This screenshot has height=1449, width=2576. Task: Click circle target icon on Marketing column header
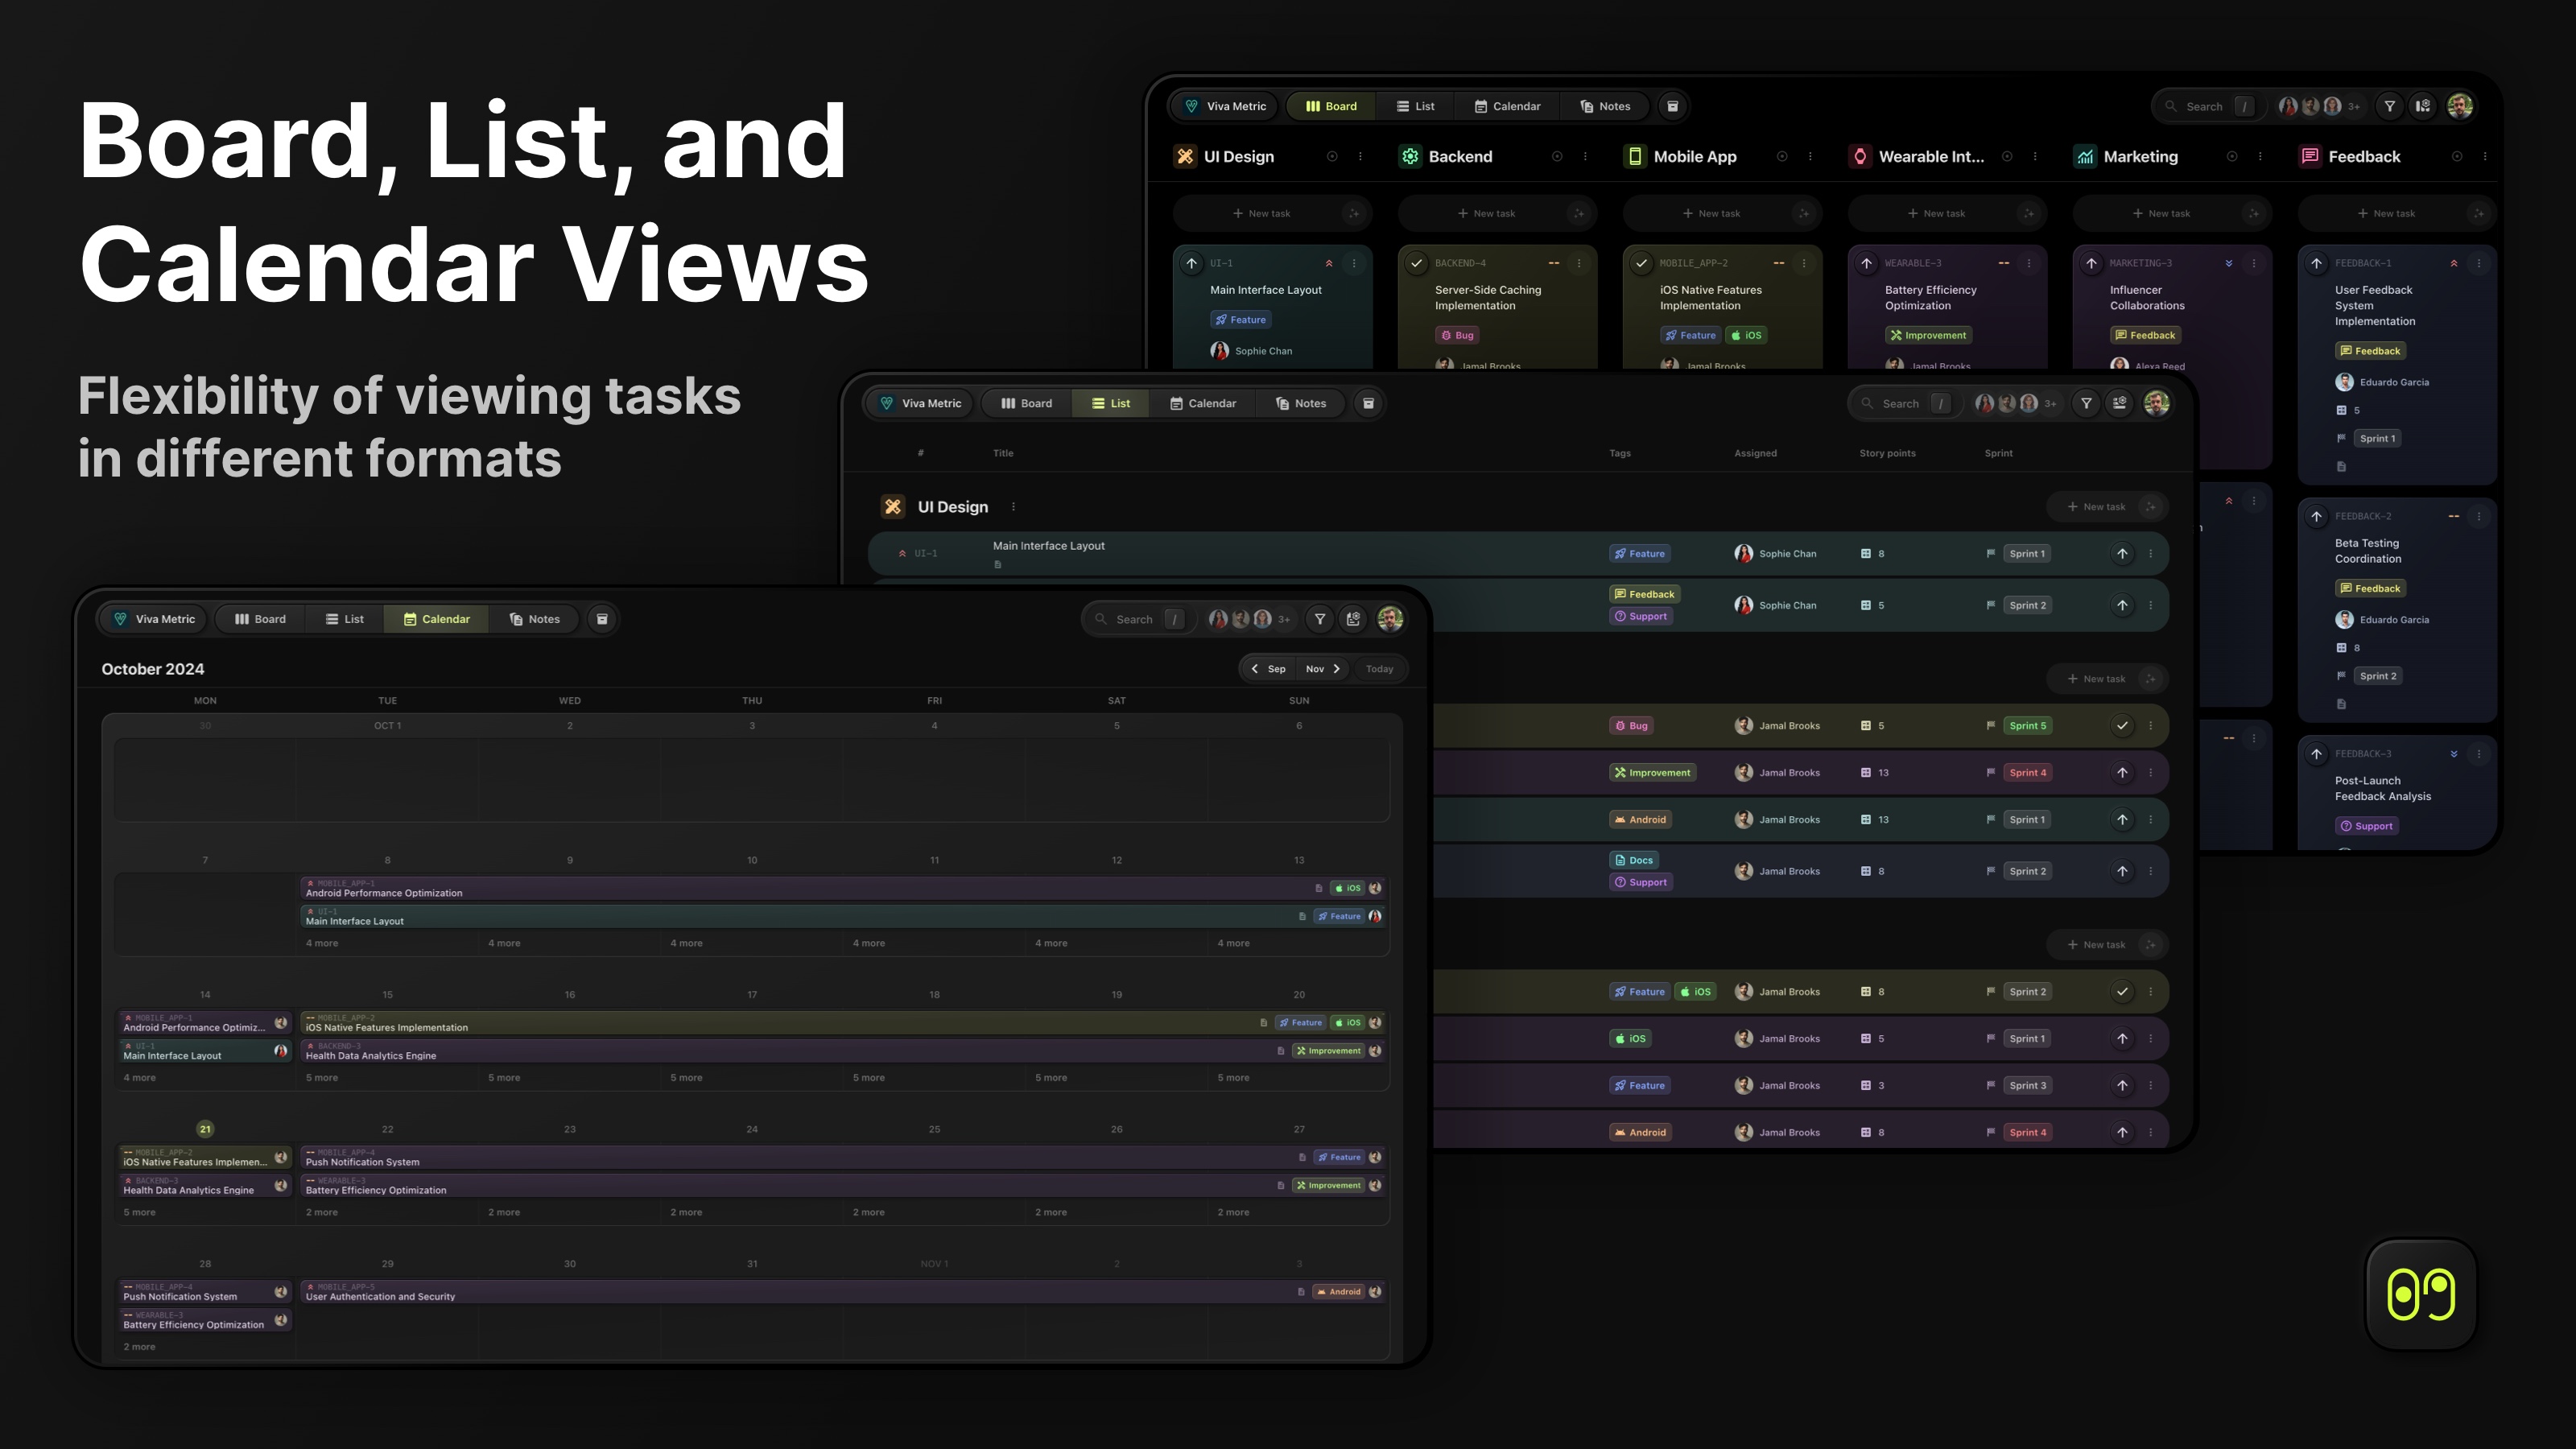[x=2232, y=156]
